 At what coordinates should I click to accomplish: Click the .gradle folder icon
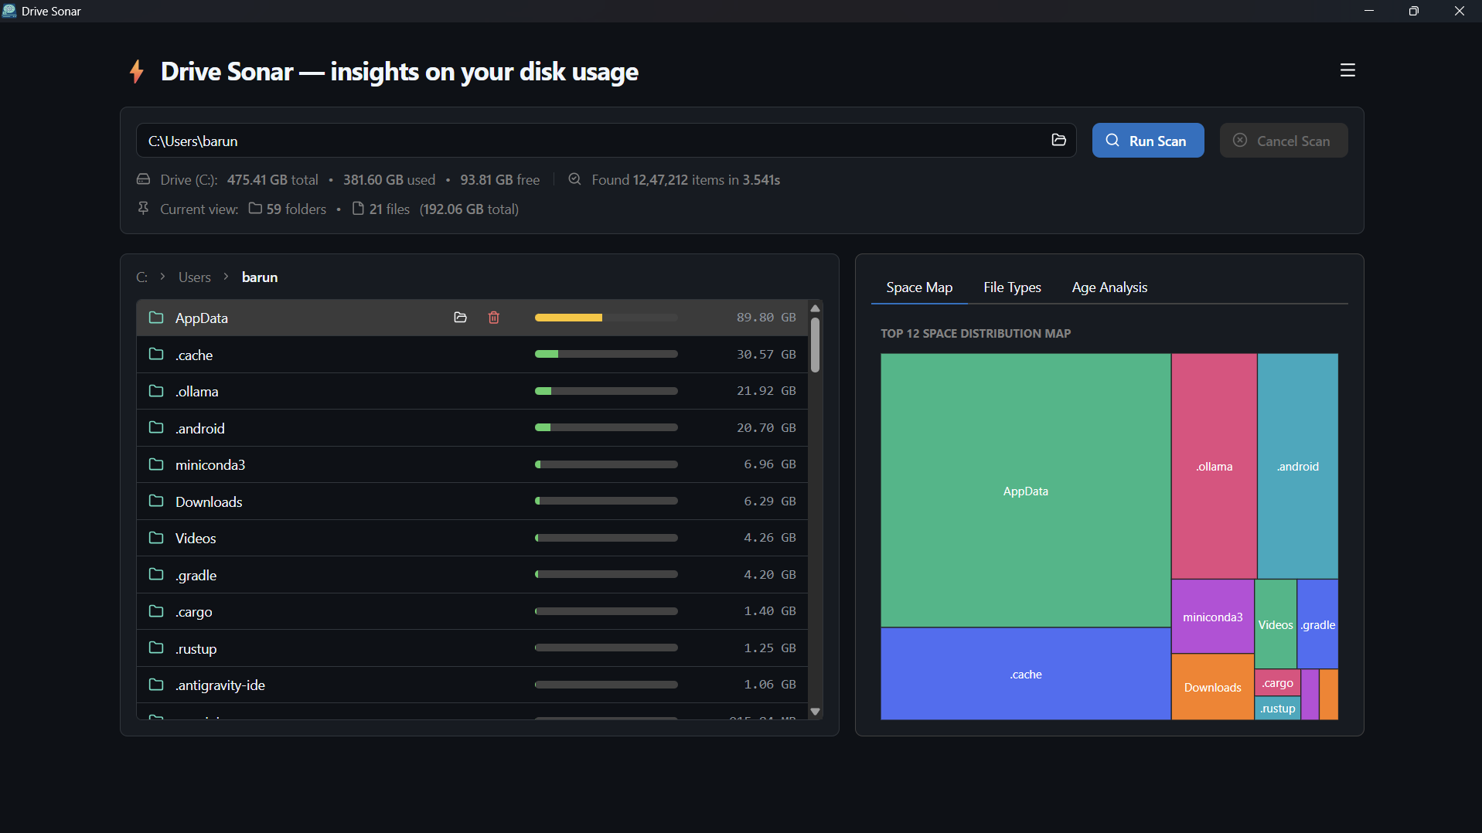[156, 574]
